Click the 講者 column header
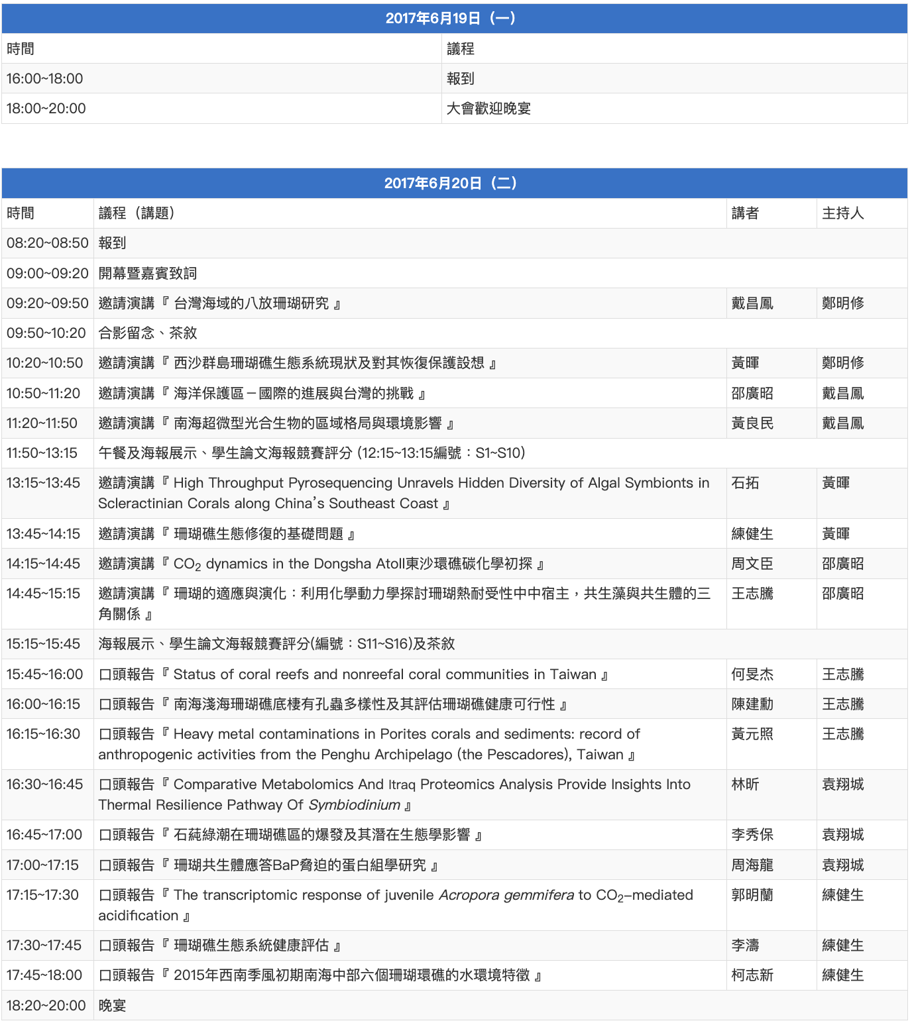 [x=745, y=213]
